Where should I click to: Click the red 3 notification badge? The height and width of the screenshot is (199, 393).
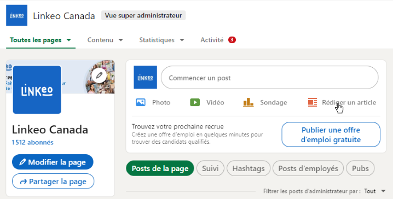[232, 40]
